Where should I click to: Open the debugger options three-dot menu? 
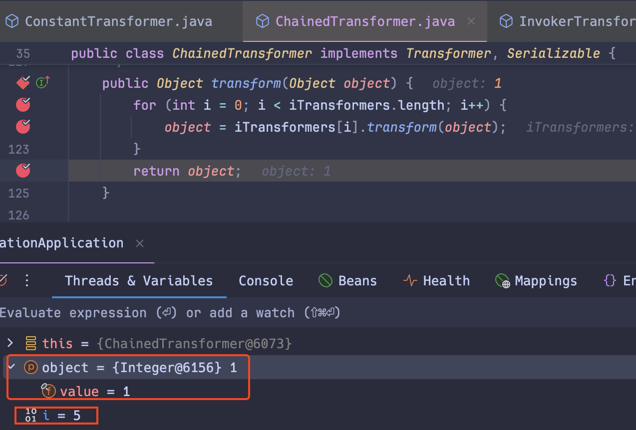pos(27,280)
